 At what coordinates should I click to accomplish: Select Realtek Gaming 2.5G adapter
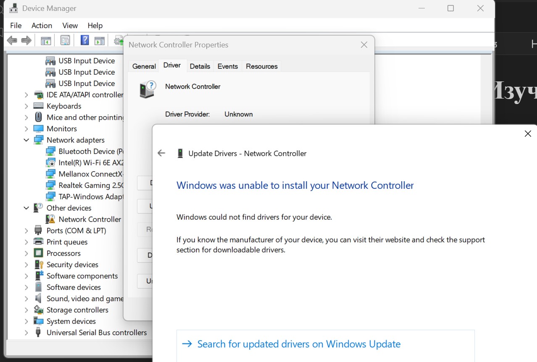click(x=91, y=185)
